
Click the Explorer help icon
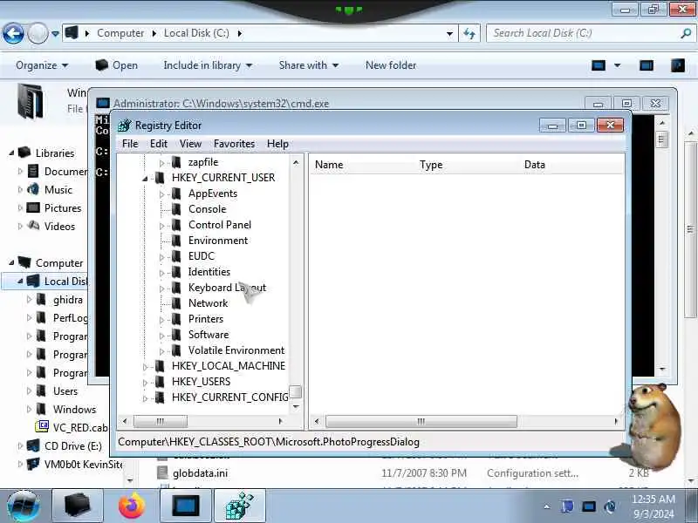click(x=678, y=65)
